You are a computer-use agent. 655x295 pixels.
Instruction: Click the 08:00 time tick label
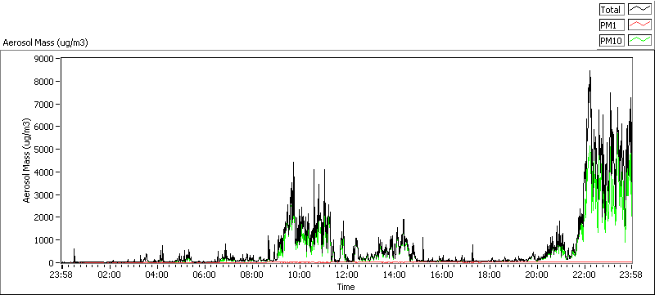[252, 275]
